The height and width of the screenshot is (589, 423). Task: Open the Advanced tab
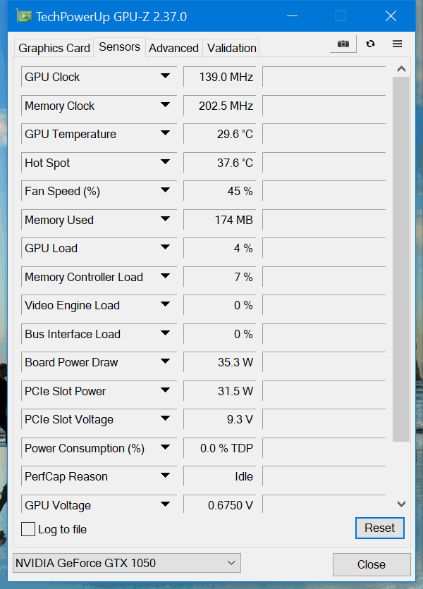click(x=173, y=48)
